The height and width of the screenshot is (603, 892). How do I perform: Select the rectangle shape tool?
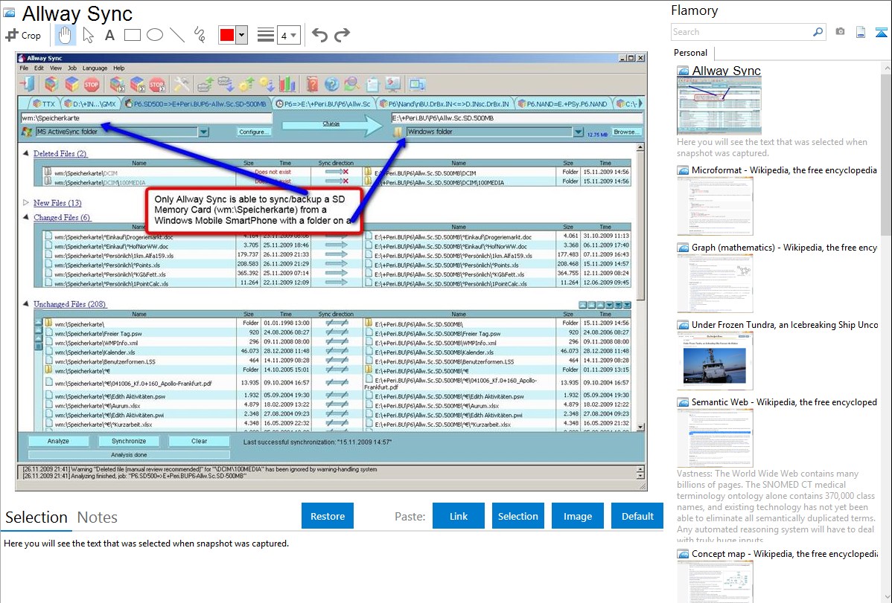tap(132, 35)
